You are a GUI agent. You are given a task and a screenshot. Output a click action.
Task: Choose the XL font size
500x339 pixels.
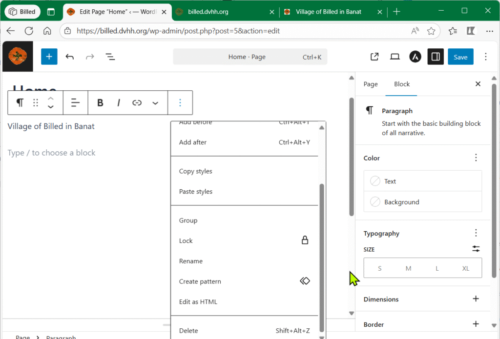(x=466, y=268)
